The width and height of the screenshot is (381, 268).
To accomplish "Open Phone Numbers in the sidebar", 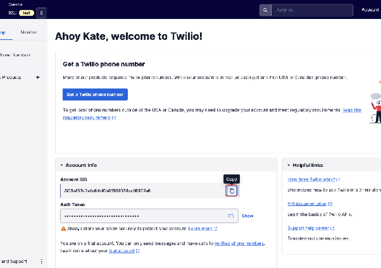I will (x=15, y=55).
